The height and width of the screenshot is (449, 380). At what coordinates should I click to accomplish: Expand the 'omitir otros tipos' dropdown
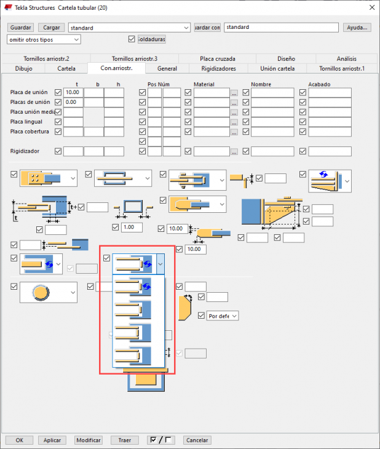tap(44, 39)
